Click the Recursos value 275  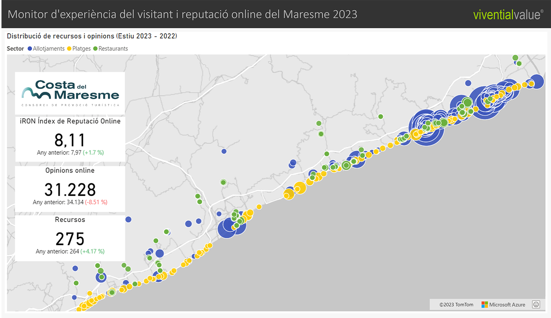click(x=70, y=239)
